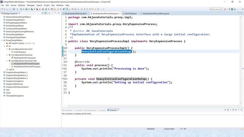Maximize the Package Explorer view

[x=58, y=13]
